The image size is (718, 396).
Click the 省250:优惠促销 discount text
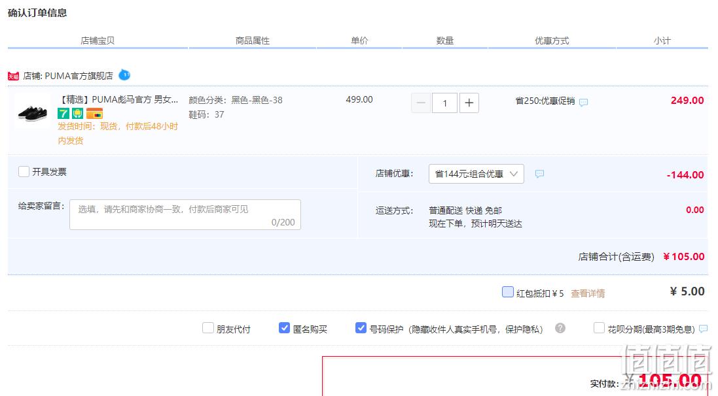click(545, 101)
